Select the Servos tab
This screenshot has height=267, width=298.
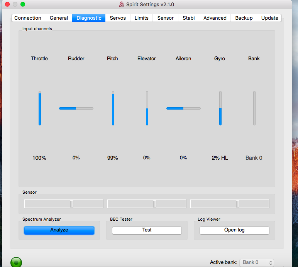click(x=118, y=18)
